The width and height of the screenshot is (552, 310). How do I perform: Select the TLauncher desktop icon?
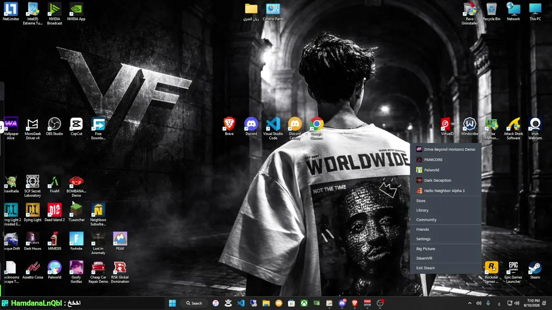tap(76, 213)
